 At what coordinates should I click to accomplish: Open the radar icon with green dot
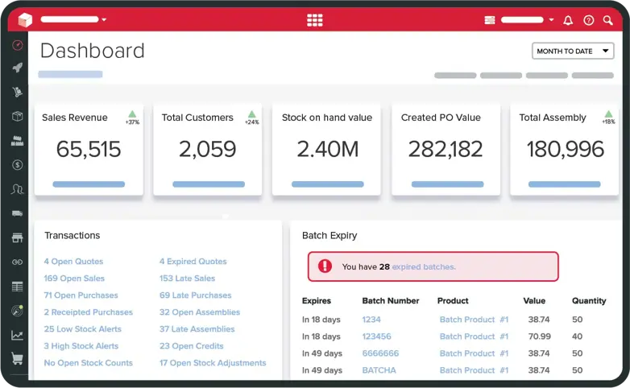(x=17, y=311)
